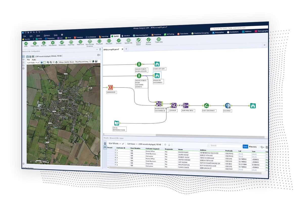
Task: Select the Heat Map tool
Action: pyautogui.click(x=71, y=43)
